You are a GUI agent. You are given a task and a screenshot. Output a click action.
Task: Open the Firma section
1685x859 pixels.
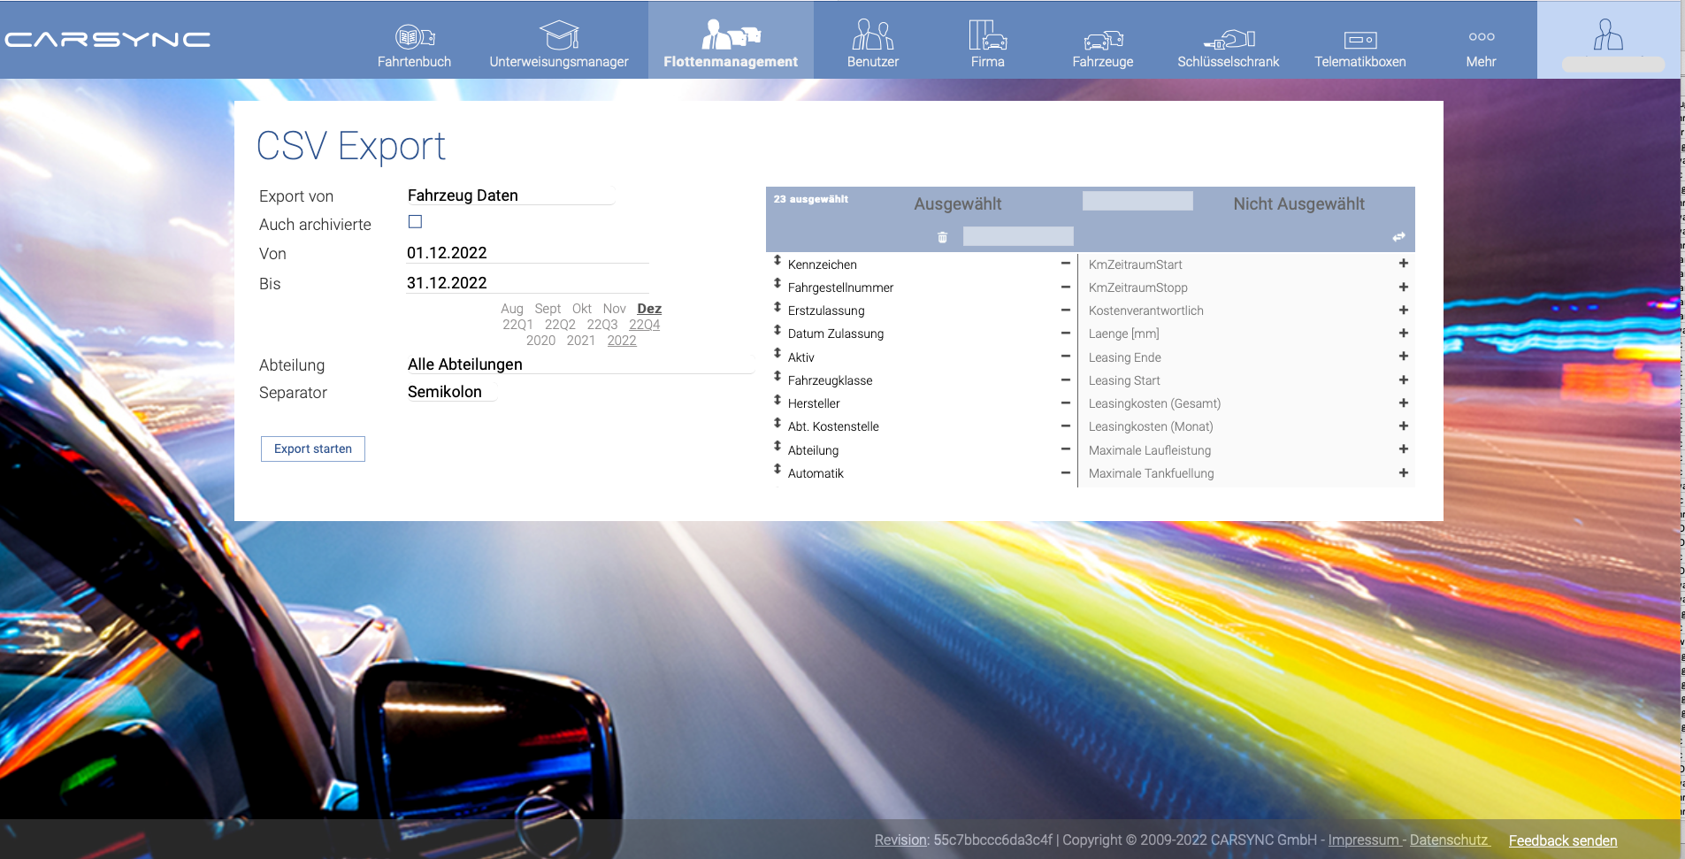(x=987, y=45)
